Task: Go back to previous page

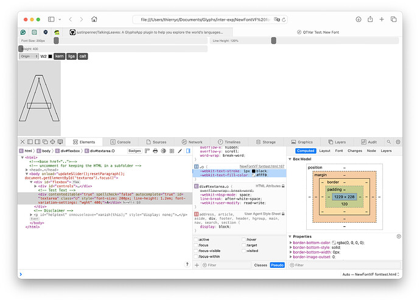Action: tap(71, 20)
